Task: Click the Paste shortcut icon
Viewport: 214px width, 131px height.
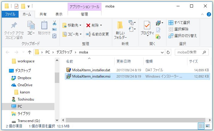Action: pyautogui.click(x=54, y=36)
